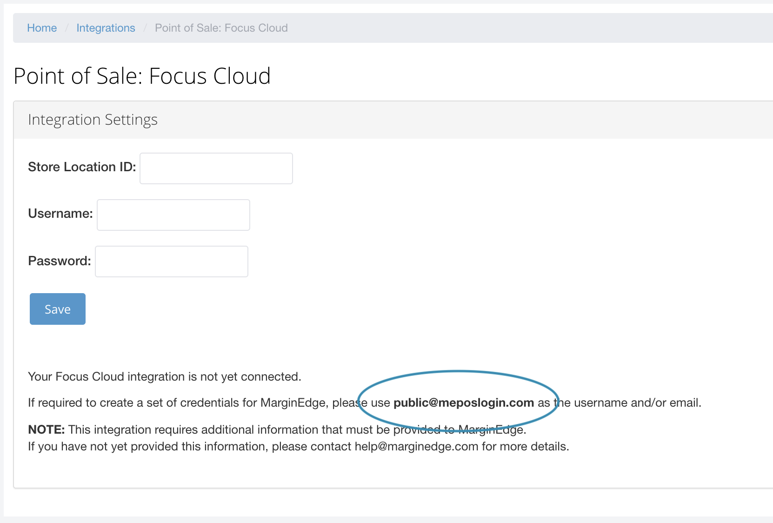Open the Integrations breadcrumb link

coord(106,28)
